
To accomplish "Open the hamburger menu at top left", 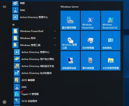I will coord(4,7).
